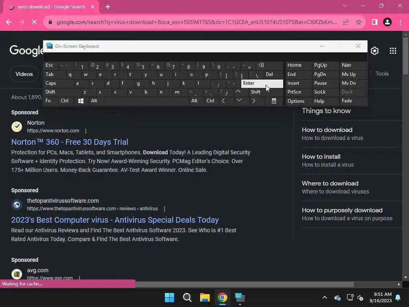Click the PgDn key
The image size is (409, 307).
(325, 74)
